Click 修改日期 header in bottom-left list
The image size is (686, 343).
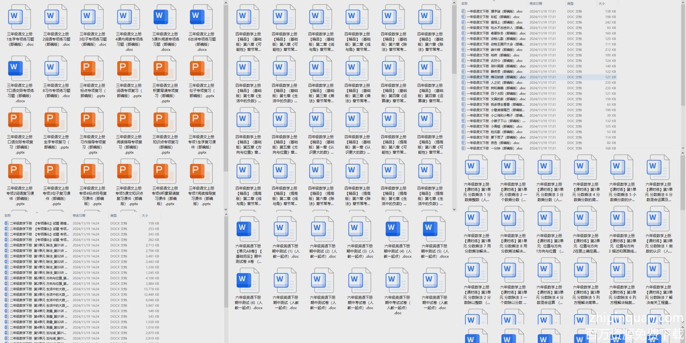[x=79, y=215]
